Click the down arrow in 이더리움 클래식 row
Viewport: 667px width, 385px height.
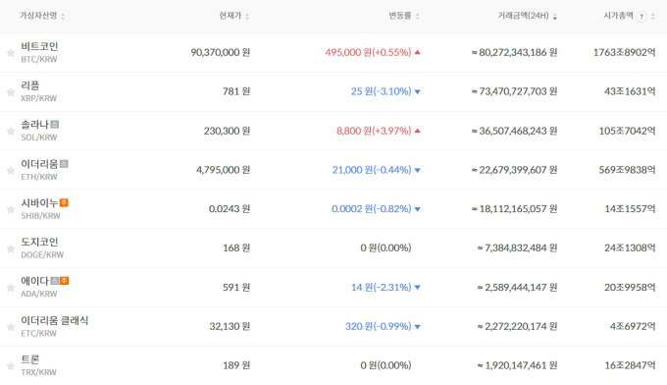[x=417, y=327]
